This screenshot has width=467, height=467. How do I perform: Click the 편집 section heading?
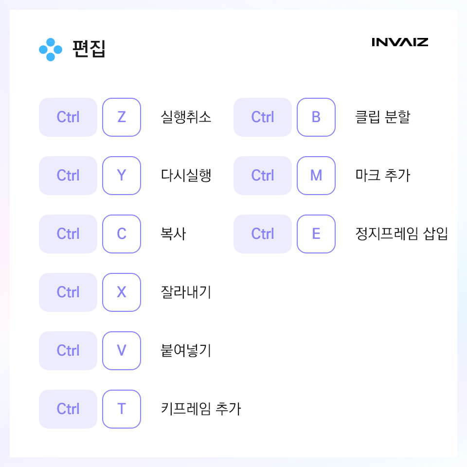[89, 49]
